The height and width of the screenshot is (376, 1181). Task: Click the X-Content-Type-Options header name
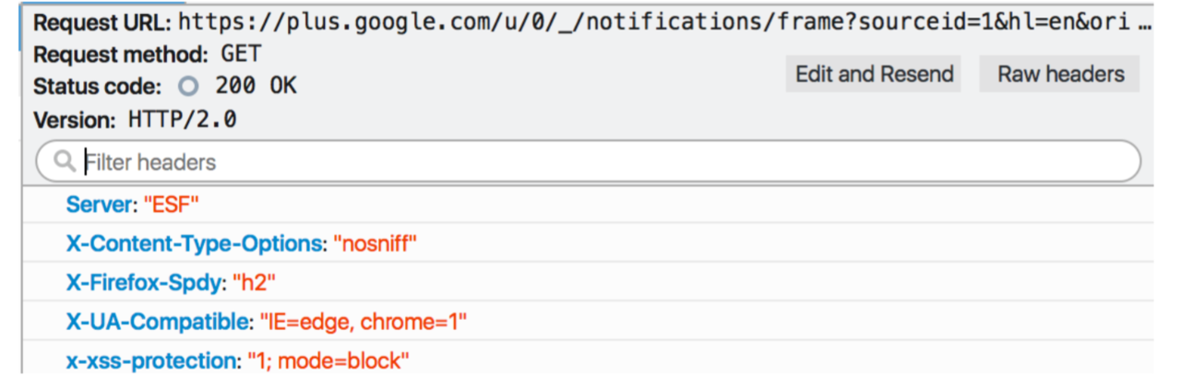point(194,243)
